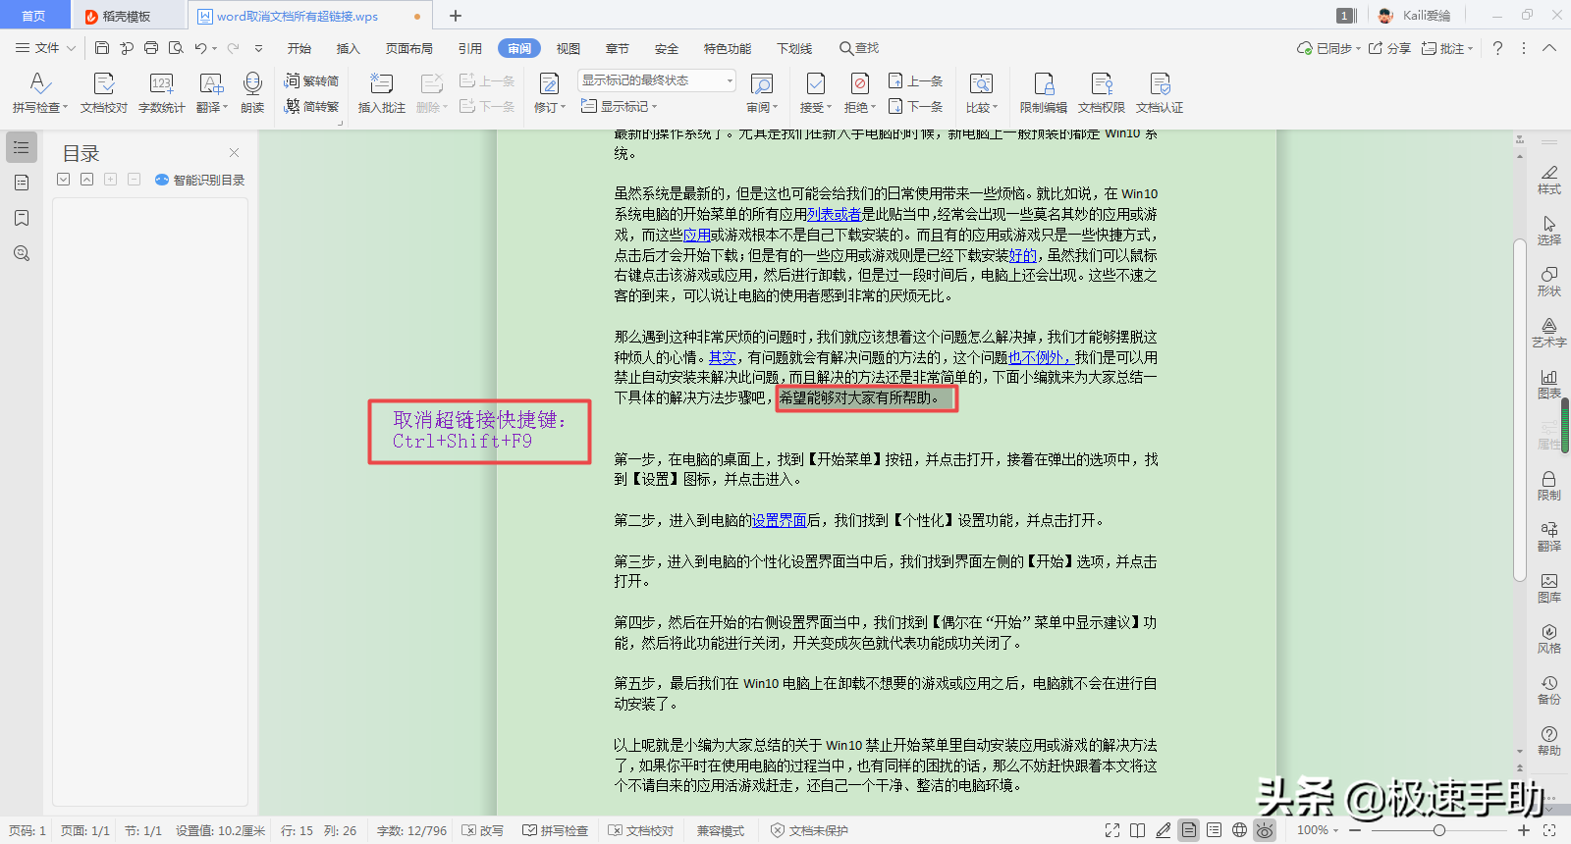Click the 插入批注 insert comment icon
Screen dimensions: 1571x844
(381, 92)
